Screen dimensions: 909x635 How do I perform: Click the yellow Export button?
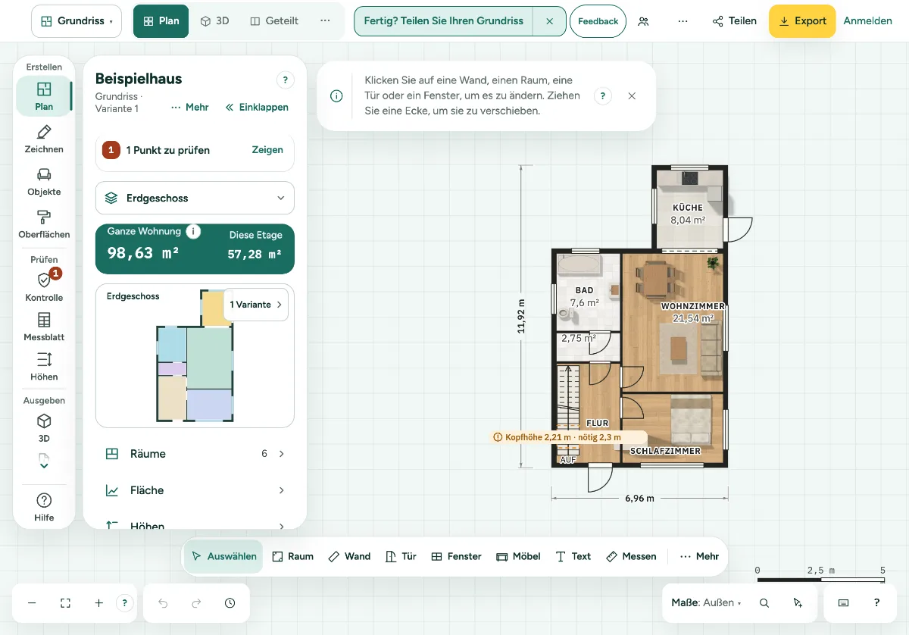click(802, 21)
